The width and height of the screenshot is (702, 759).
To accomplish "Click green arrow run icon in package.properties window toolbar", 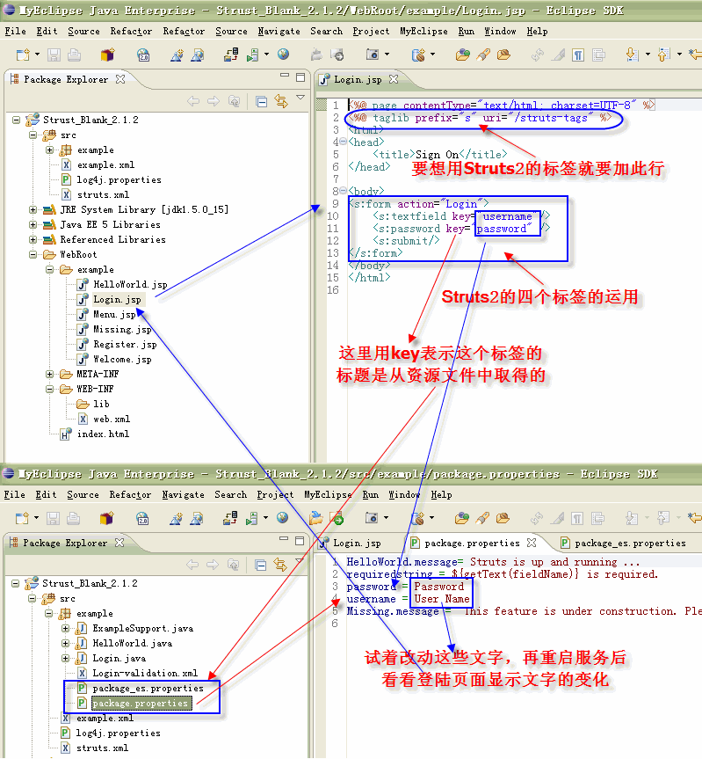I will click(337, 518).
